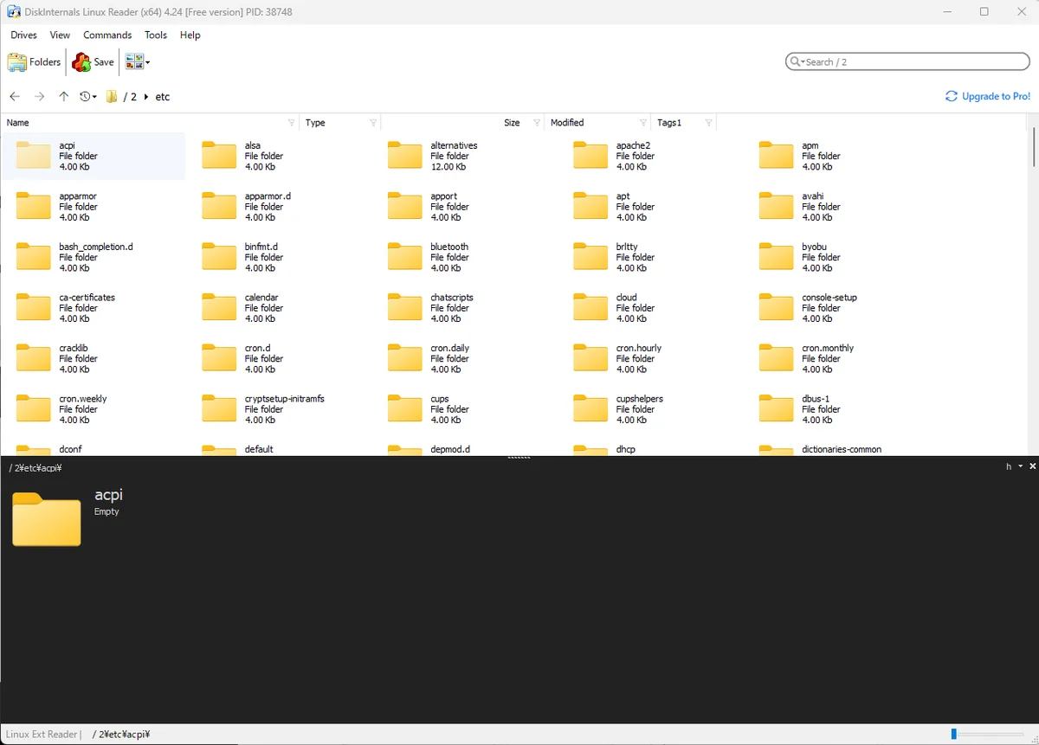Select the avahi folder icon

point(776,206)
